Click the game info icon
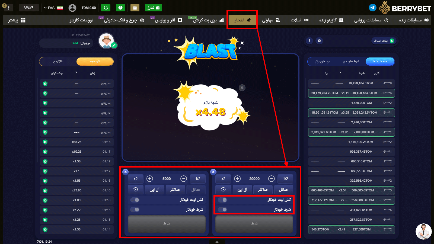This screenshot has height=244, width=434. [x=309, y=41]
